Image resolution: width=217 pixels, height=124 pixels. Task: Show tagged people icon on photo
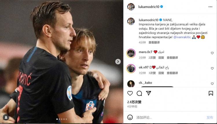6,117
